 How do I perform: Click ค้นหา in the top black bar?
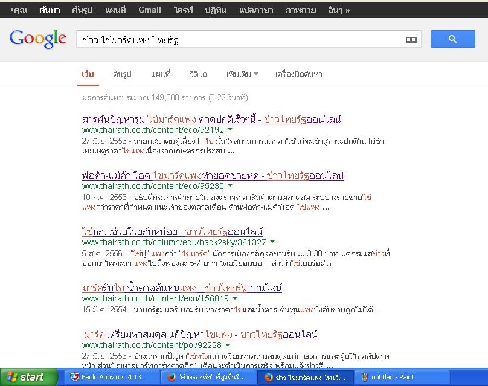pos(50,10)
